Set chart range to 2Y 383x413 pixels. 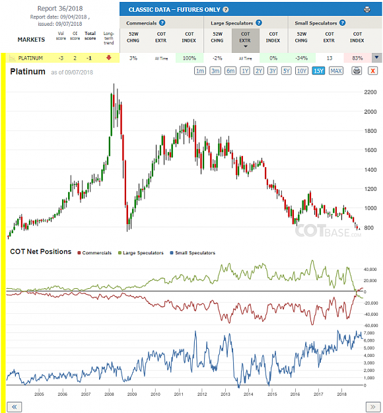coord(259,71)
